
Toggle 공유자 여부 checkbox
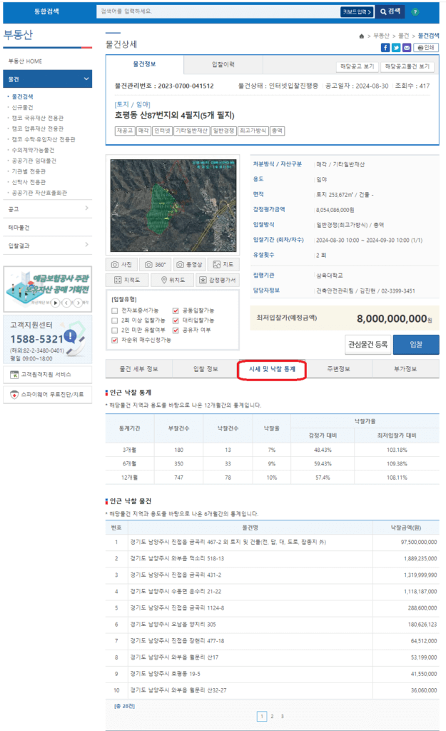tap(176, 330)
